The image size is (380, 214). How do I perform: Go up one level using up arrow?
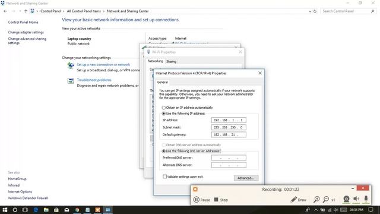pos(26,11)
